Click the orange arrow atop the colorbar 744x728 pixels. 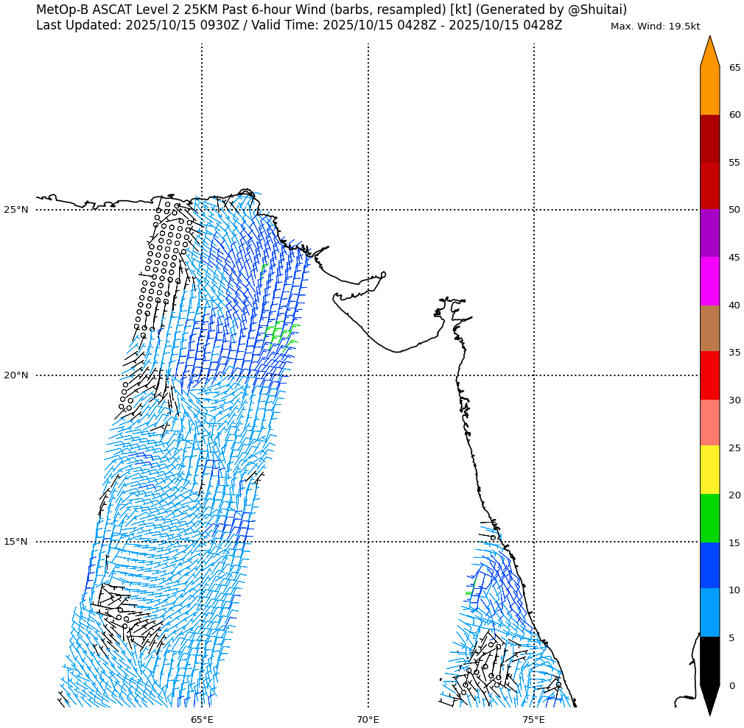[x=709, y=53]
